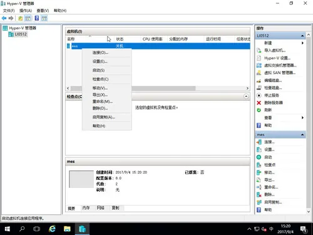313x235 pixels.
Task: Choose 删除(D)... from the context menu
Action: click(107, 108)
